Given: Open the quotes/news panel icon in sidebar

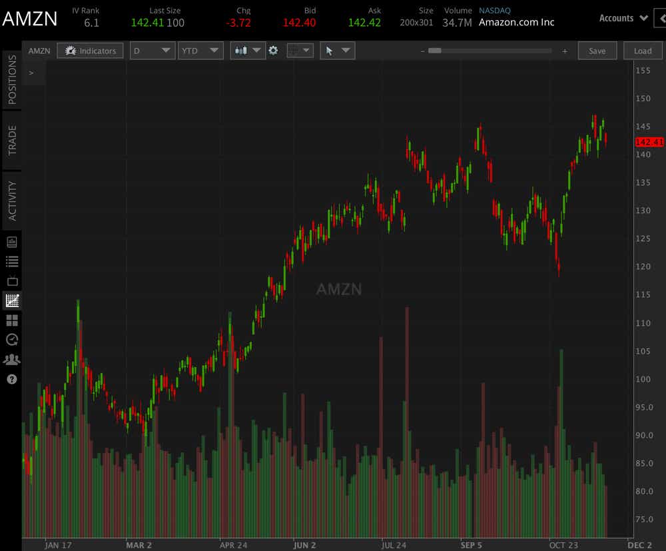Looking at the screenshot, I should pos(11,242).
